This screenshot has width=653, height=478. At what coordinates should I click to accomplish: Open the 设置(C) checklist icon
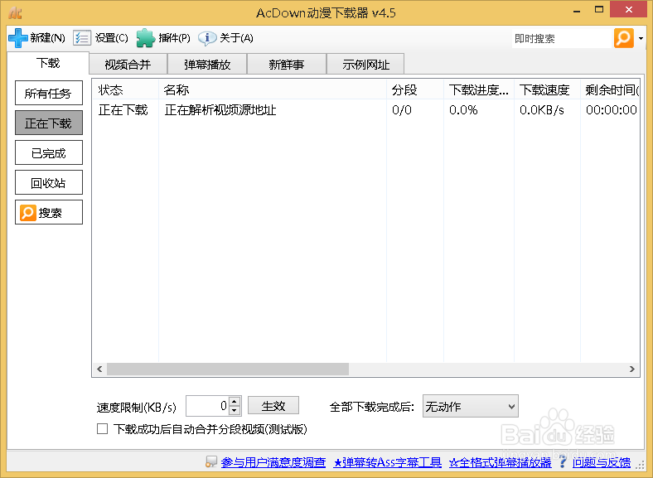point(82,38)
